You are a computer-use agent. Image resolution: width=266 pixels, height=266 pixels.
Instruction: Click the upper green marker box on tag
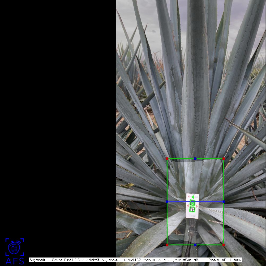tap(193, 203)
